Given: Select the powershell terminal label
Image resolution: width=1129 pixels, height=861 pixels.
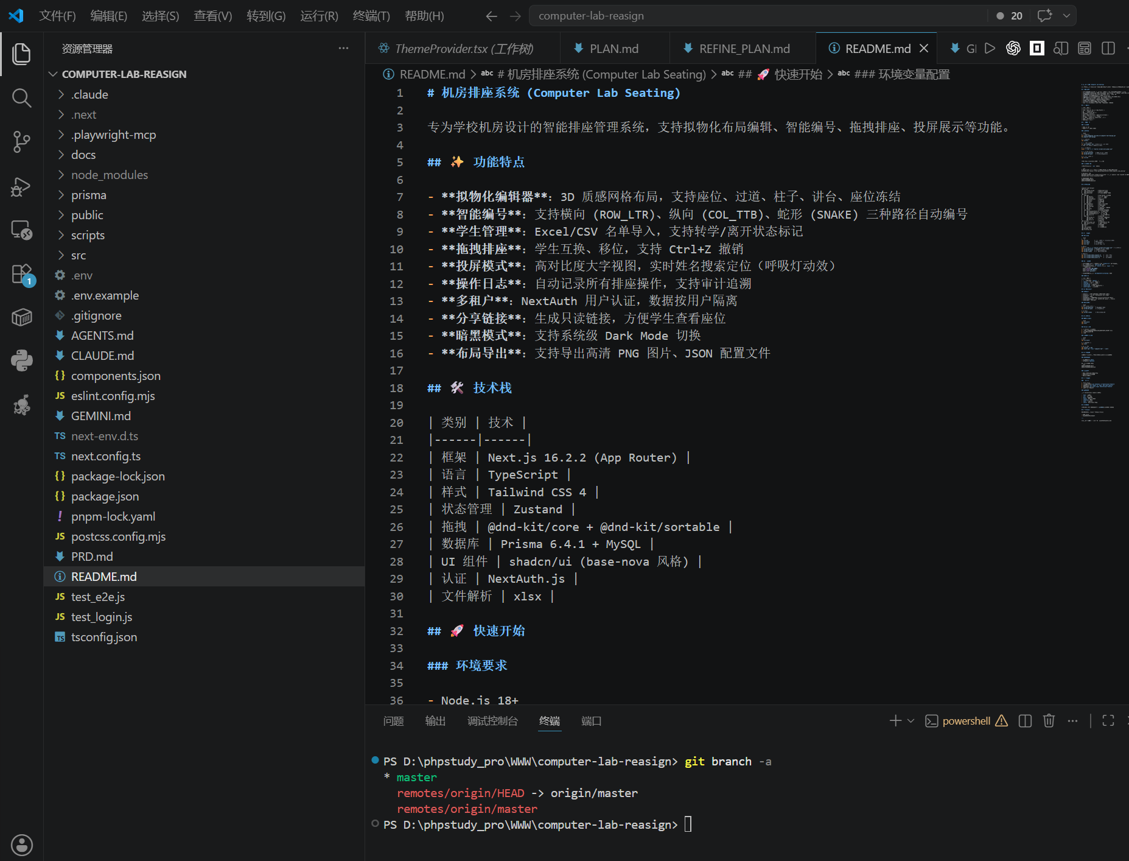Looking at the screenshot, I should click(x=966, y=721).
